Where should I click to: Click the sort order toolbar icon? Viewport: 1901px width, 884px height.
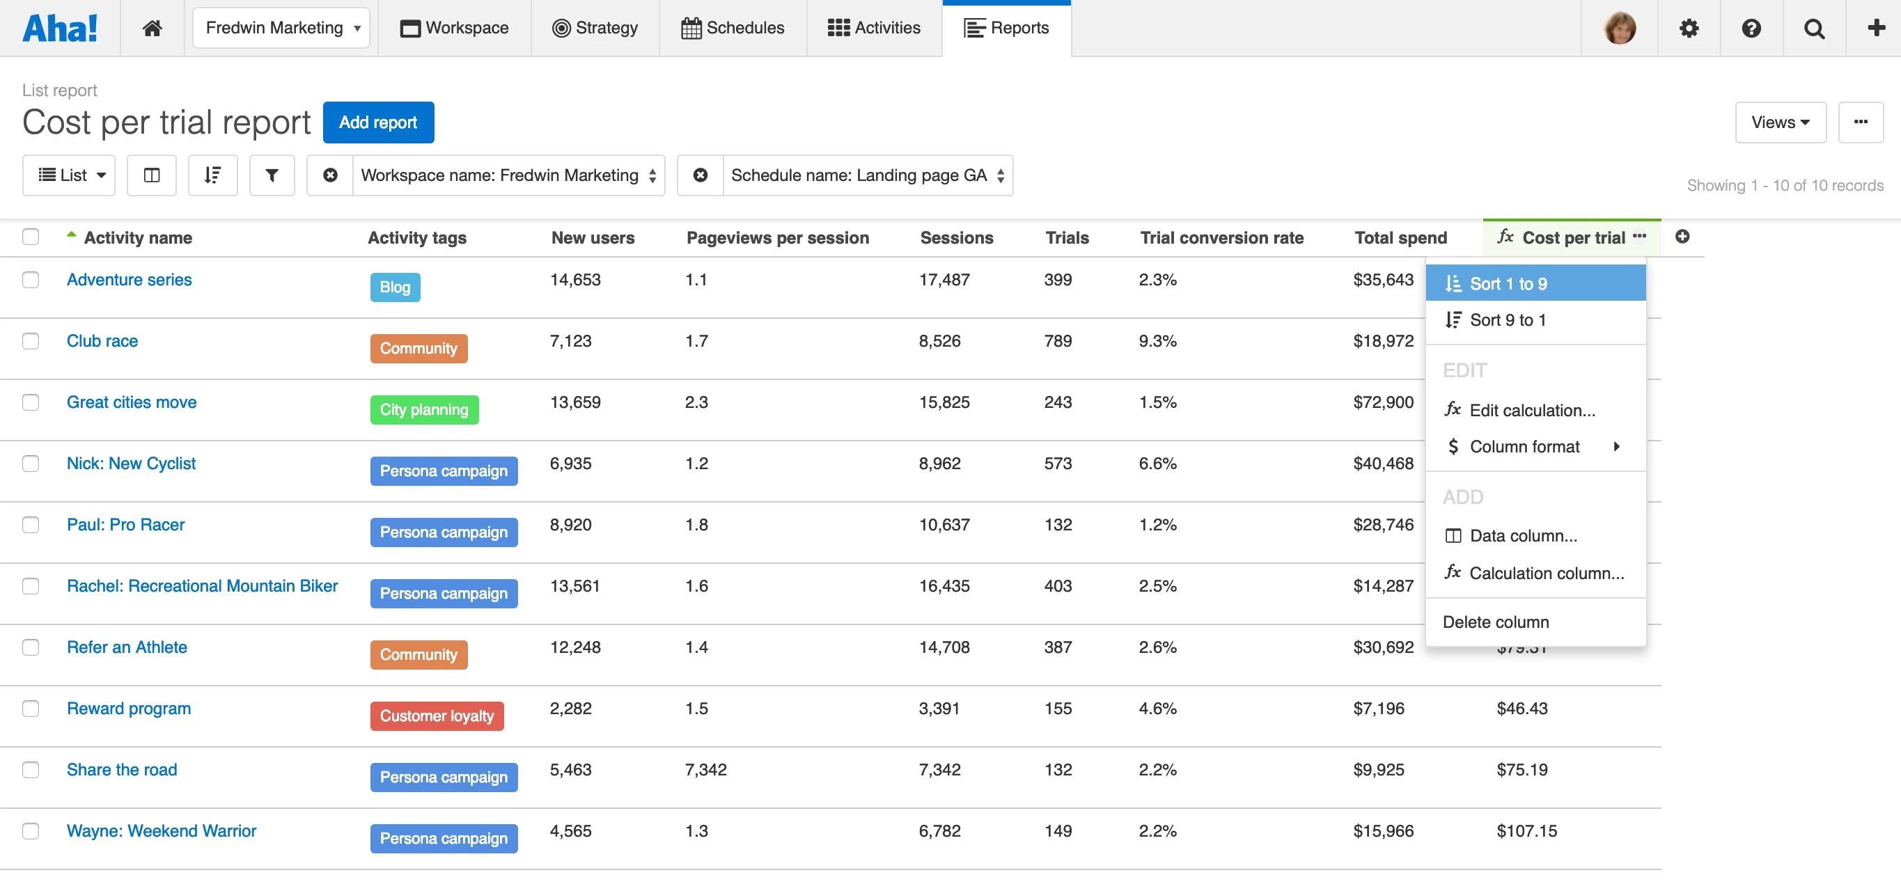coord(212,175)
